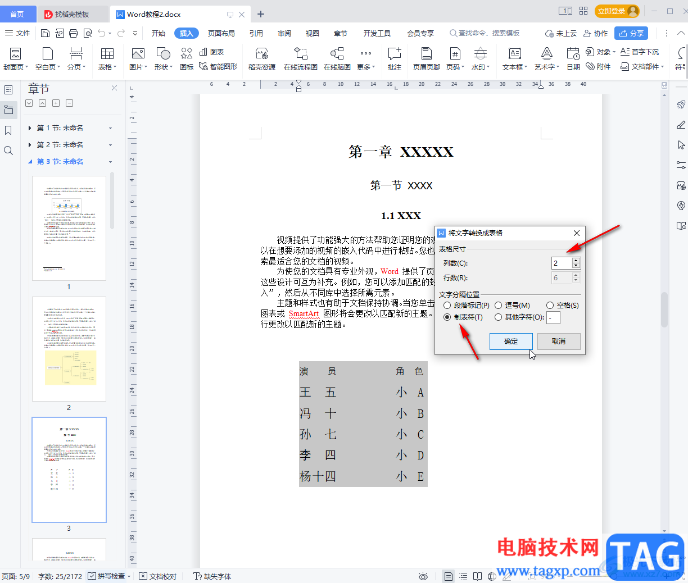Open the 对象 dropdown
Viewport: 688px width, 583px height.
click(601, 52)
